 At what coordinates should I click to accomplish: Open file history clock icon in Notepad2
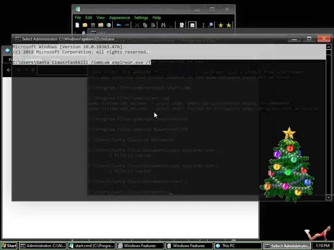(109, 25)
